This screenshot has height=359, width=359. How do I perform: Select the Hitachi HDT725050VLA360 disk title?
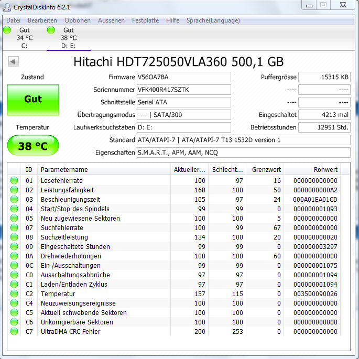tap(179, 62)
